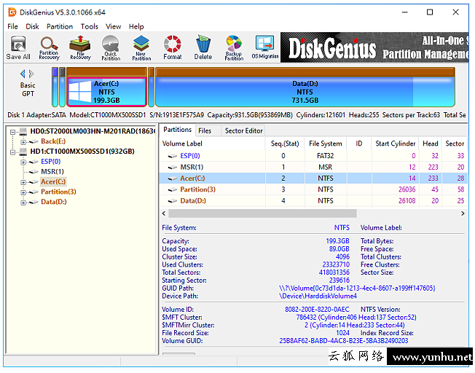Switch to the Sector Editor tab
The image size is (475, 373).
coord(243,131)
